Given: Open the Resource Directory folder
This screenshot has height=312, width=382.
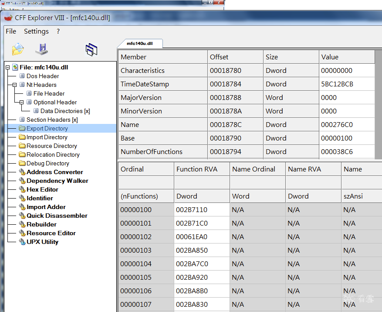Looking at the screenshot, I should tap(52, 146).
